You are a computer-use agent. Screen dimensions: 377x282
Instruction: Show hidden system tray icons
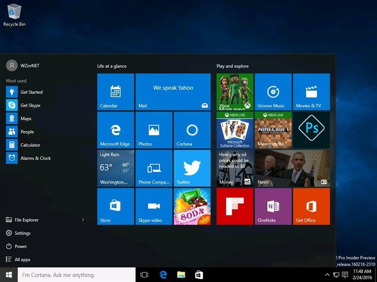click(327, 275)
